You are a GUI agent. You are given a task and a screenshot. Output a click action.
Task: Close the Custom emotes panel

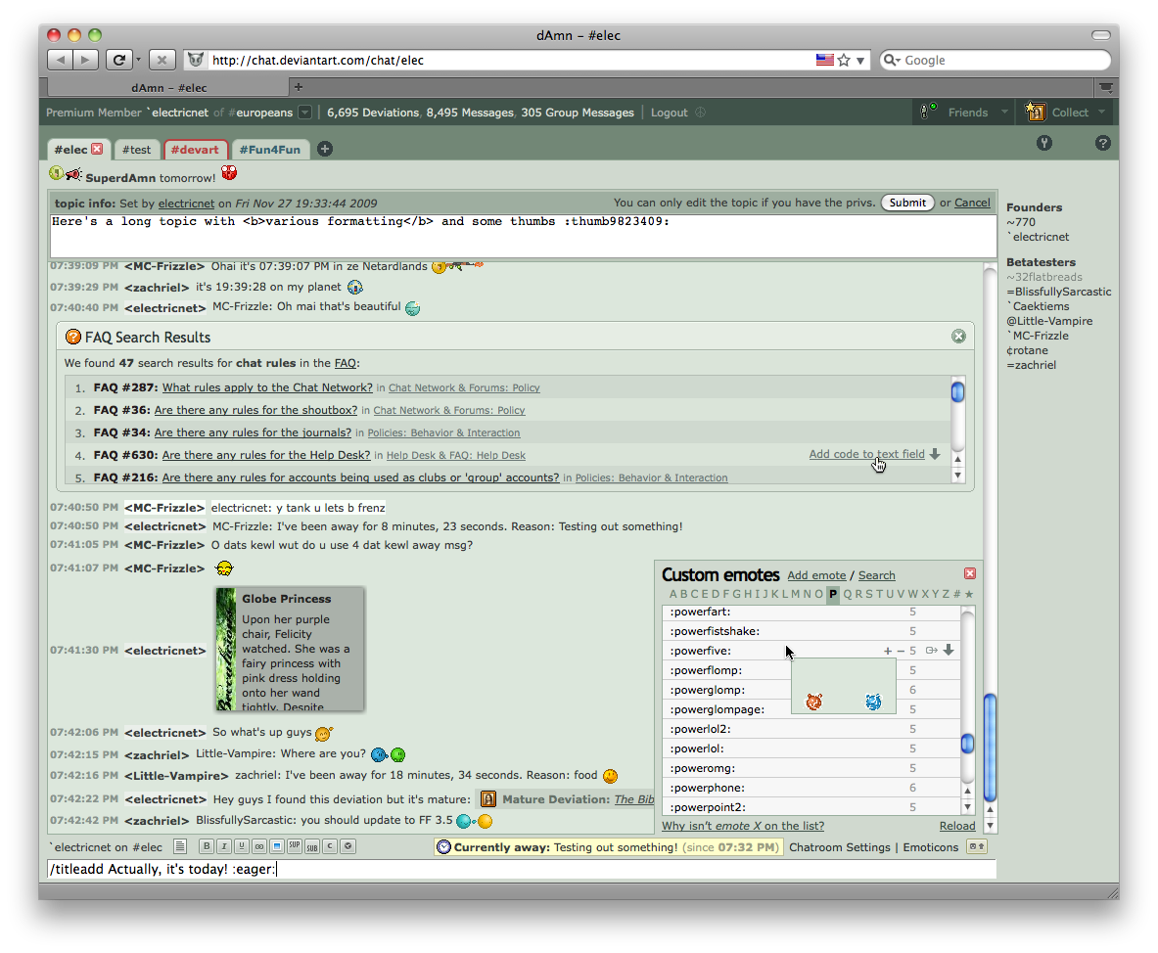point(970,573)
